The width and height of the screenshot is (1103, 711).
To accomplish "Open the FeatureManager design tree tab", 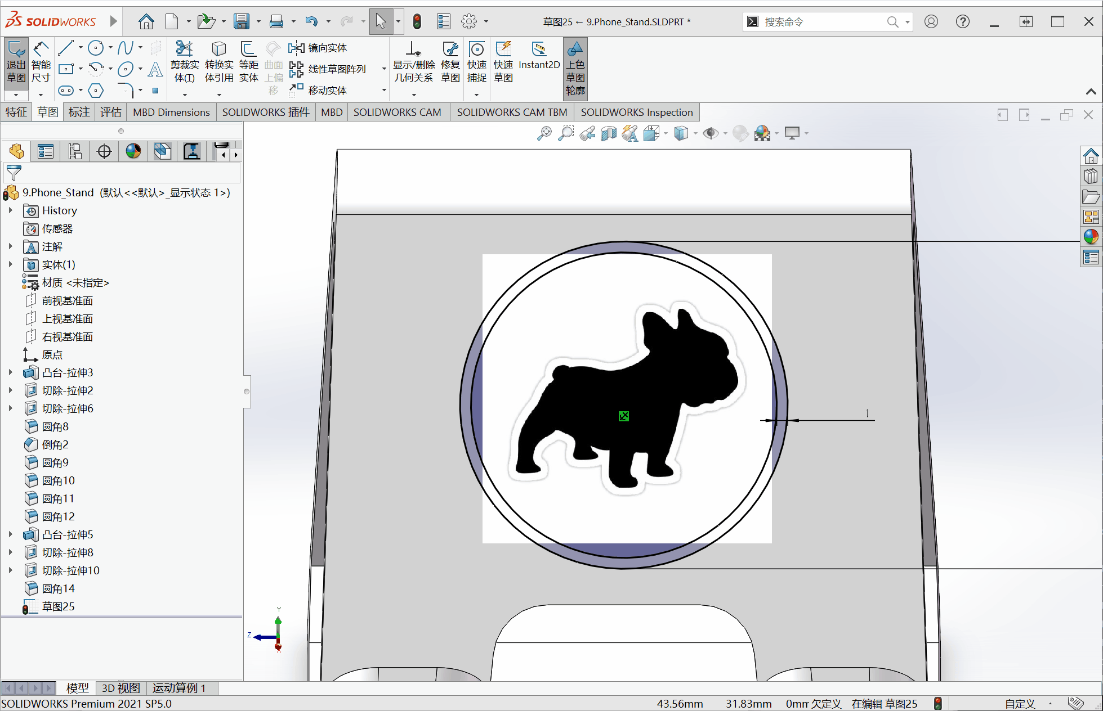I will tap(16, 151).
